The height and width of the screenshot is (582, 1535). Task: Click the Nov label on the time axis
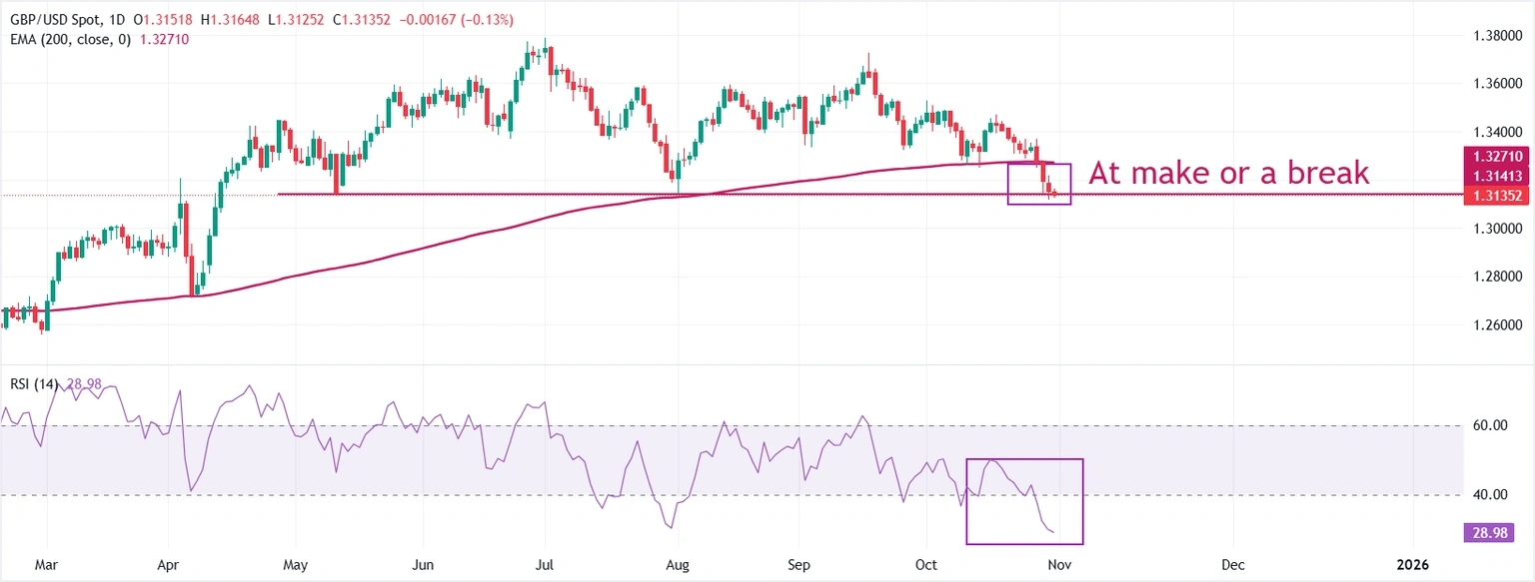[1059, 565]
